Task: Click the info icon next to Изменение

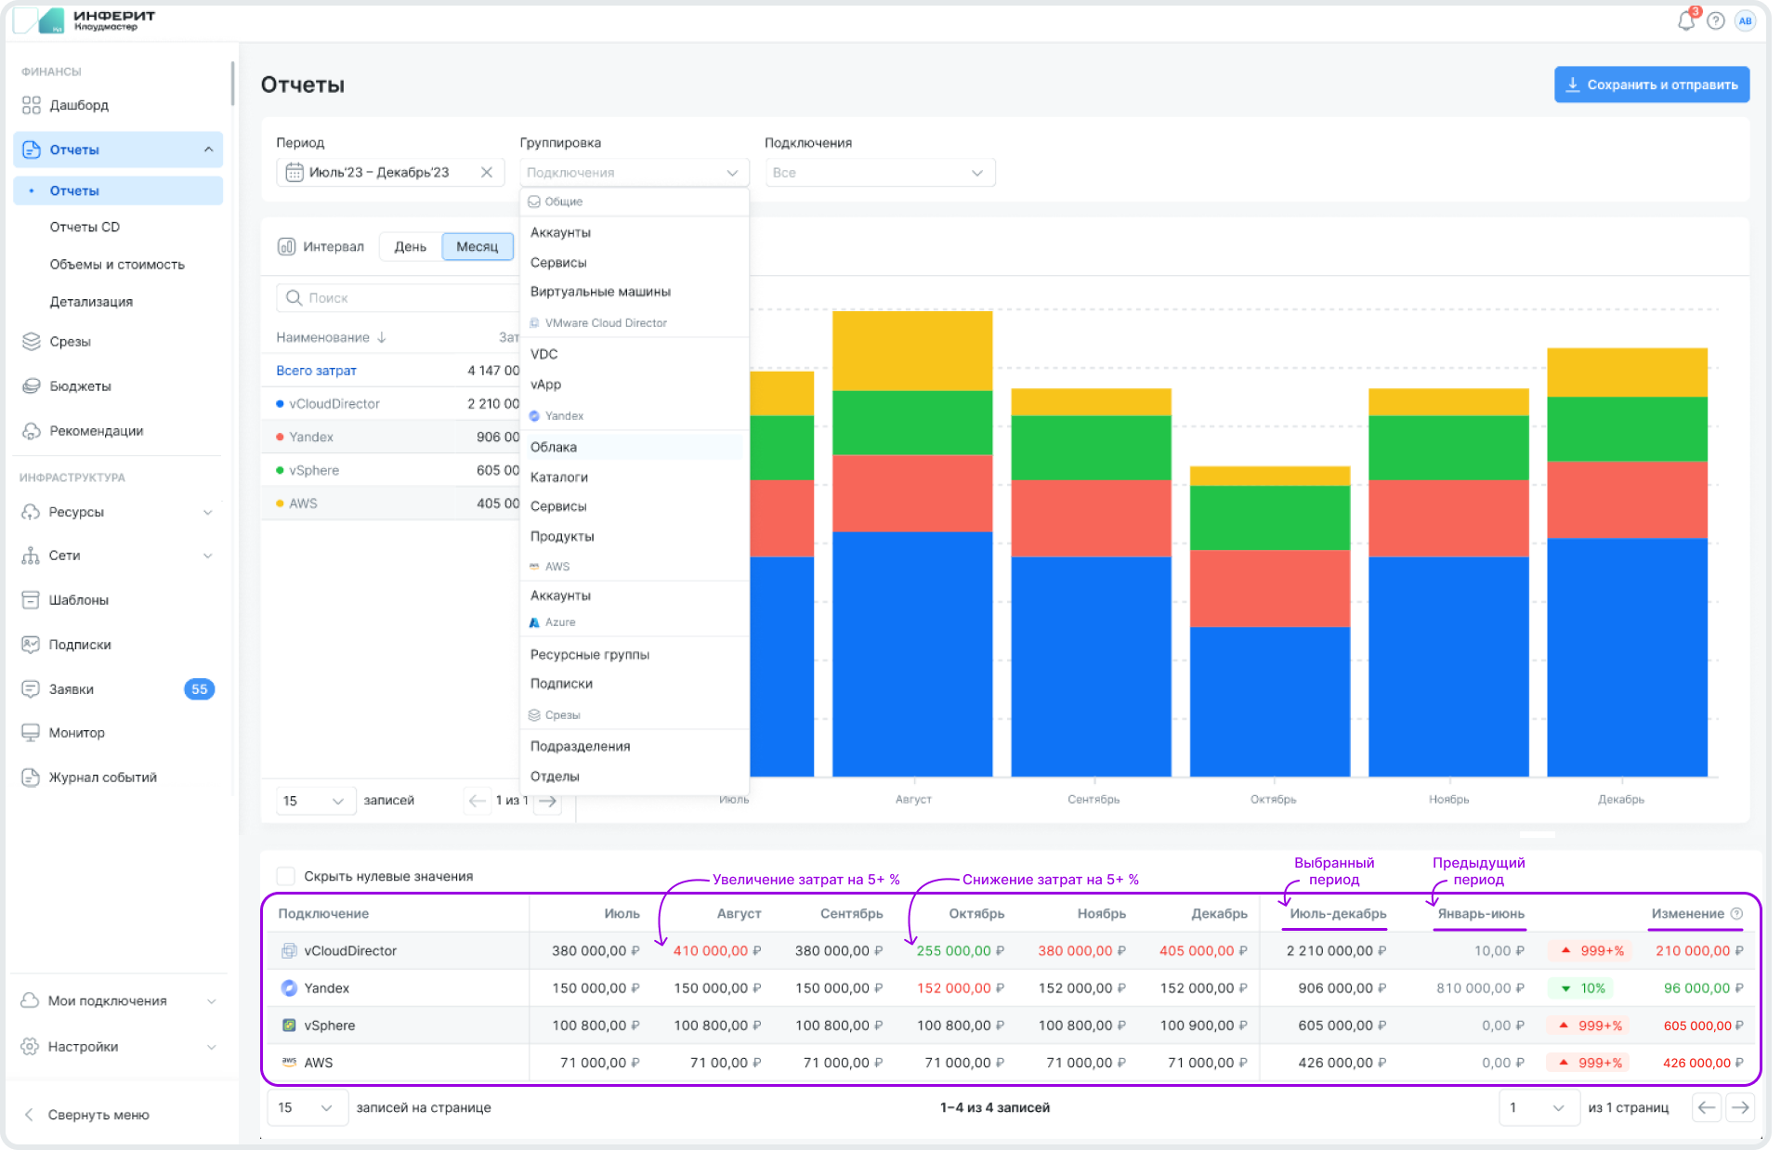Action: (1737, 914)
